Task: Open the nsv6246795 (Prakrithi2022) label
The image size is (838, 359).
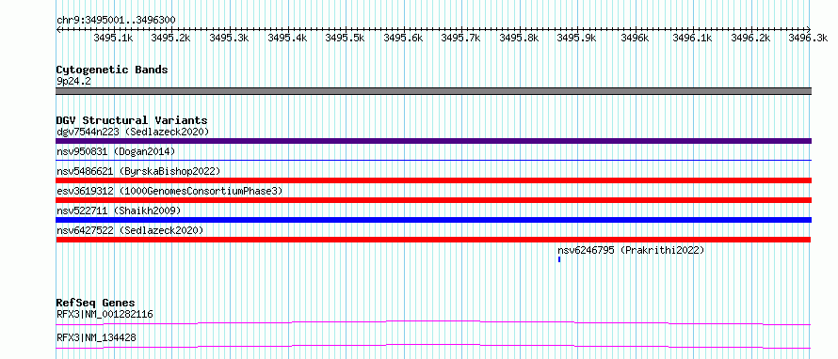Action: click(x=631, y=250)
